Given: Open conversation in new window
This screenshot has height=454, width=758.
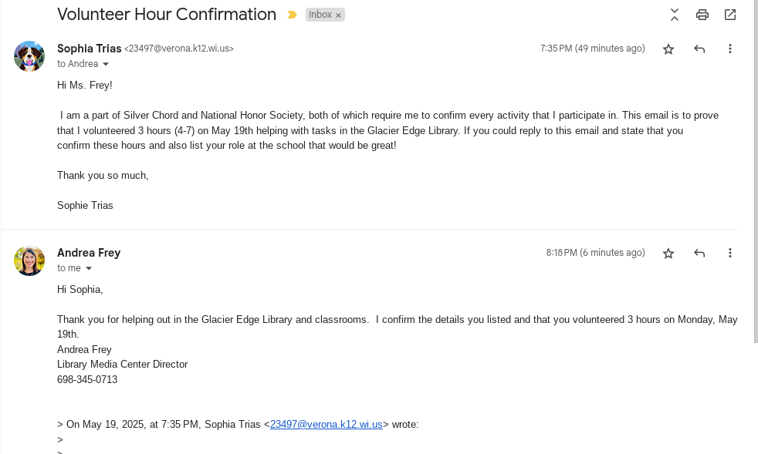Looking at the screenshot, I should [x=729, y=15].
